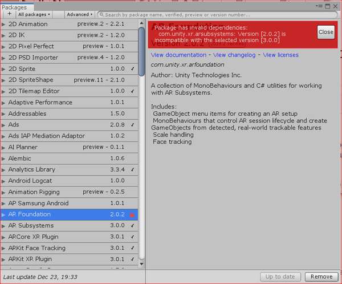Select the 2D IK package
This screenshot has height=284, width=342.
[x=69, y=35]
